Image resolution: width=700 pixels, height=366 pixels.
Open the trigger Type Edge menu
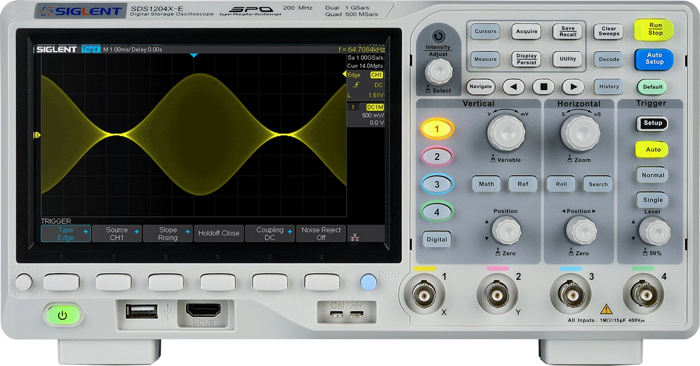[66, 234]
